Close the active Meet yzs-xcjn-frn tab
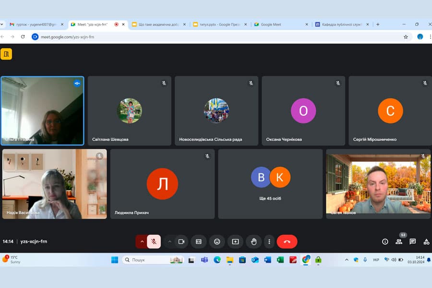Viewport: 432px width, 288px height. coord(123,24)
